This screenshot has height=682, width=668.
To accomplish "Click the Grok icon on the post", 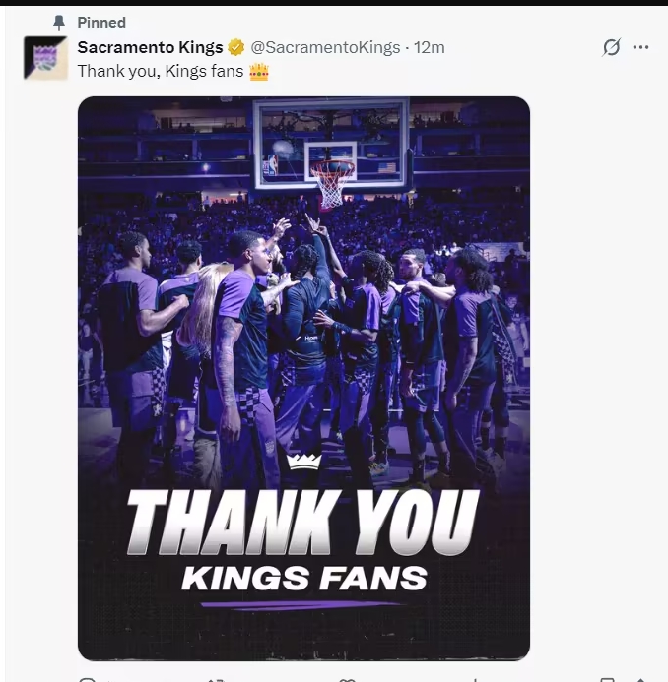I will click(x=611, y=47).
